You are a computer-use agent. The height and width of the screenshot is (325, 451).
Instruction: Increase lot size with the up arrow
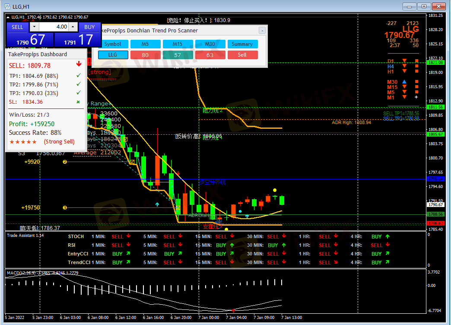coord(73,27)
